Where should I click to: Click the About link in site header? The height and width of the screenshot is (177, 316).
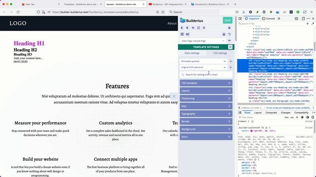(172, 23)
